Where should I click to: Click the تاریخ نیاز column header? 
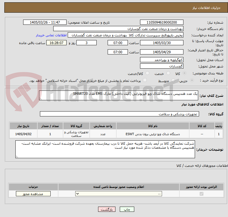point(23,126)
